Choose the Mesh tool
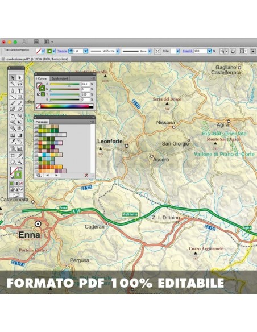The image size is (257, 332). (13, 135)
